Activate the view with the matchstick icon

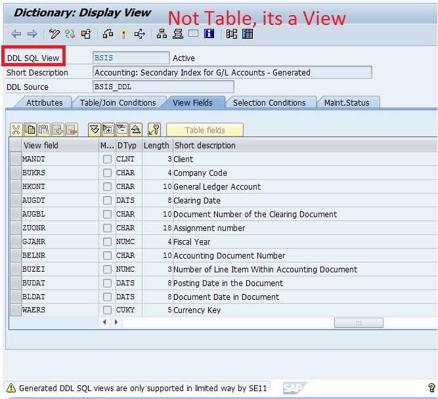[x=123, y=34]
